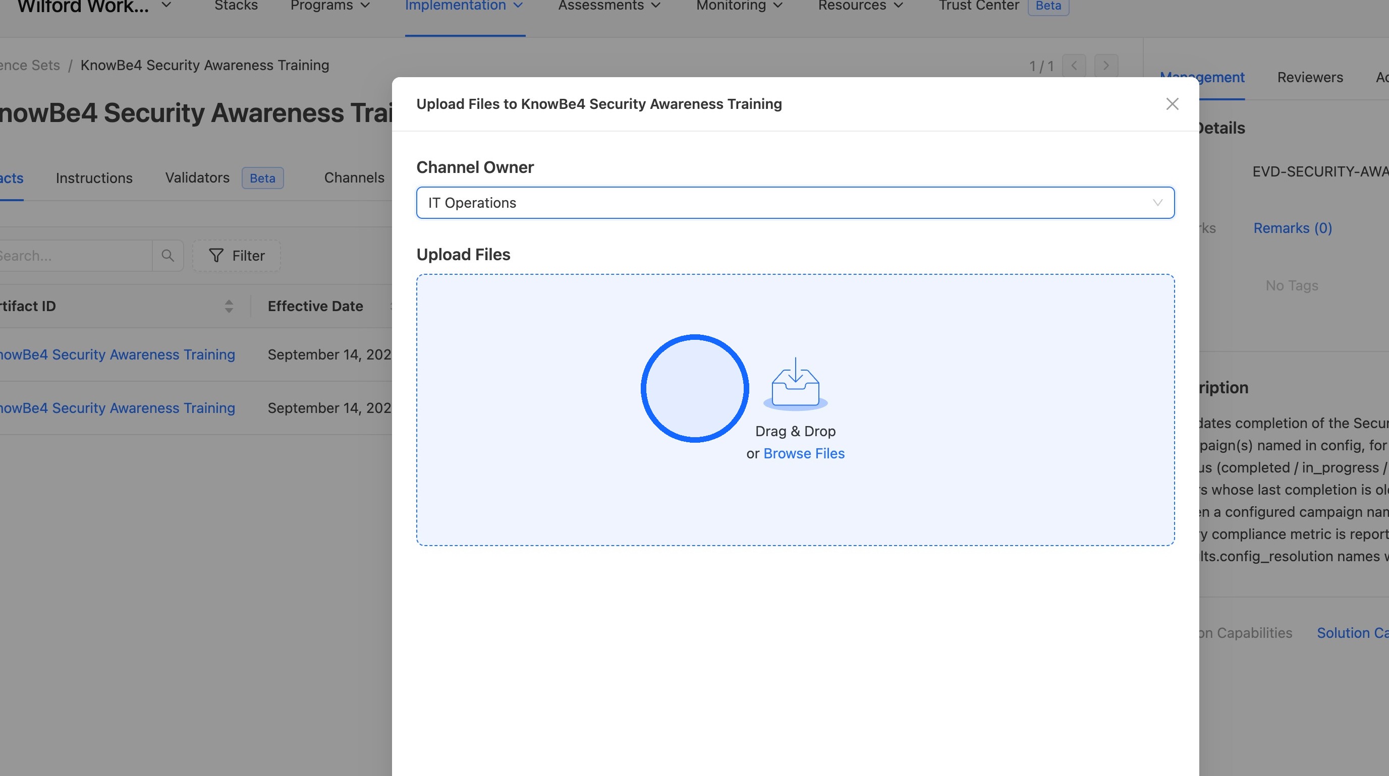Open first KnowBe4 Security Awareness Training artifact

coord(118,354)
